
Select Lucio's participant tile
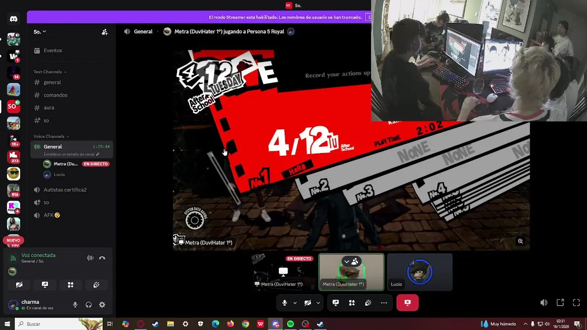coord(420,272)
